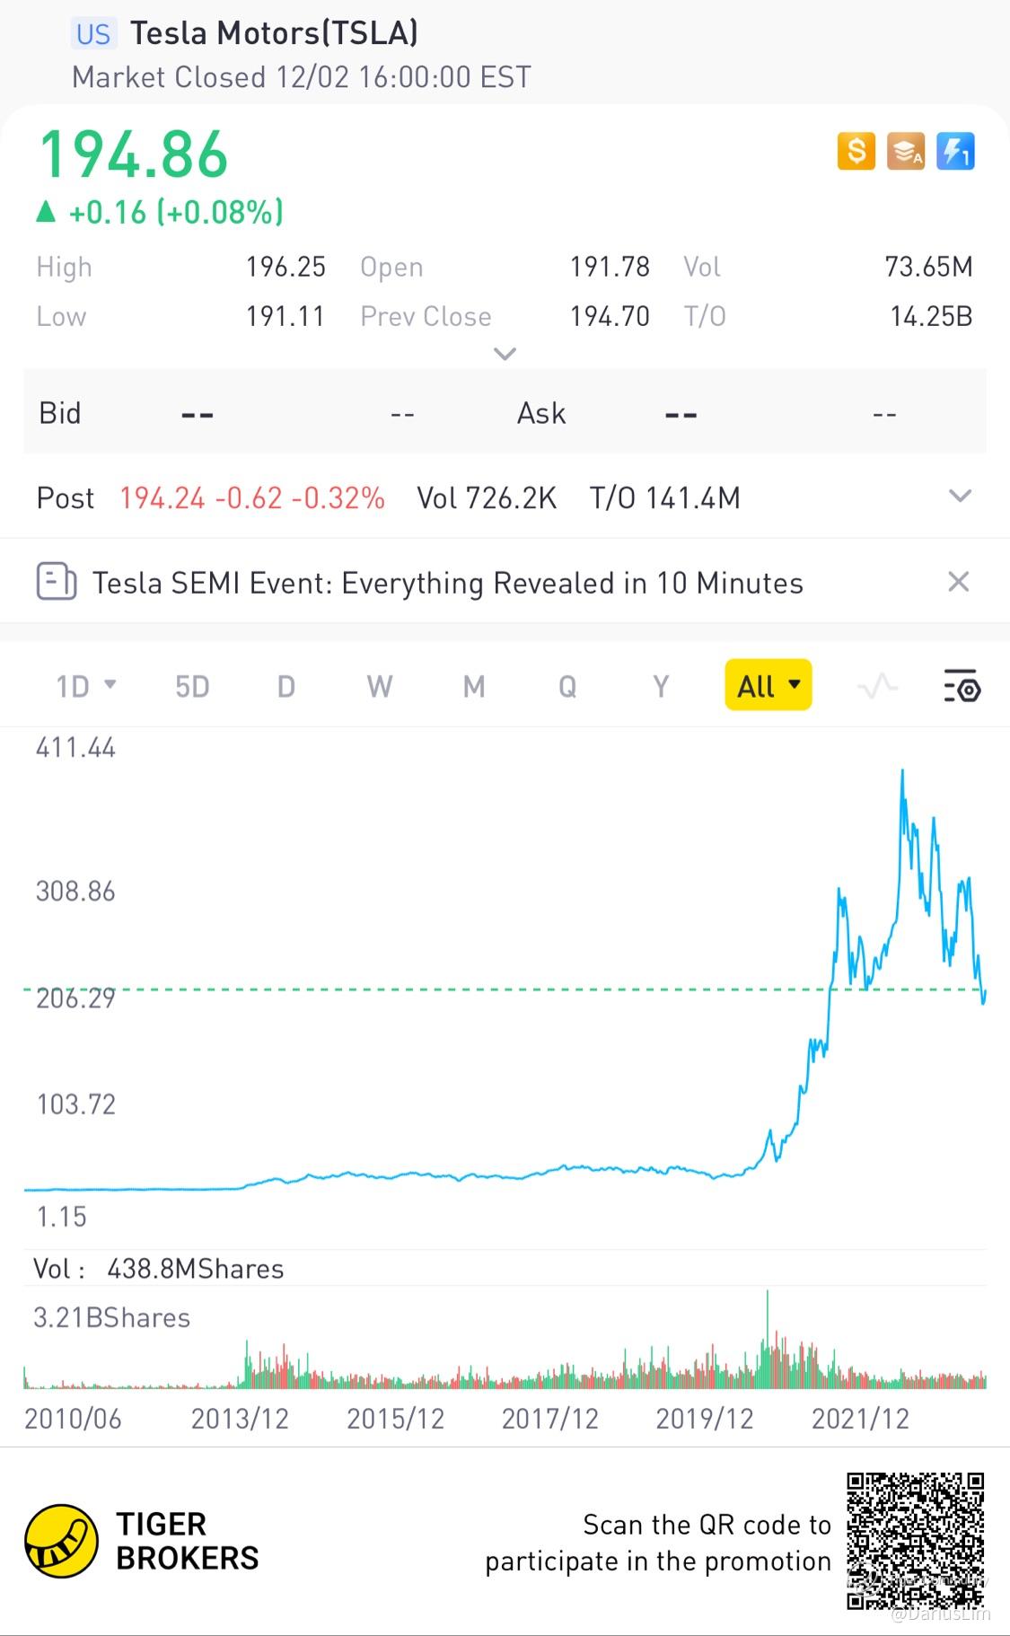Read Tesla SEMI Event news headline
The height and width of the screenshot is (1636, 1010).
[447, 584]
